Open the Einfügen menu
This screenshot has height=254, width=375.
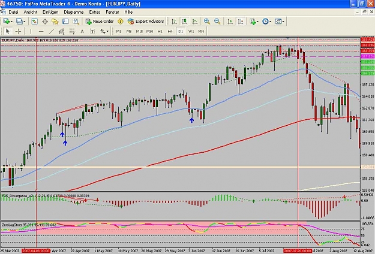click(50, 12)
